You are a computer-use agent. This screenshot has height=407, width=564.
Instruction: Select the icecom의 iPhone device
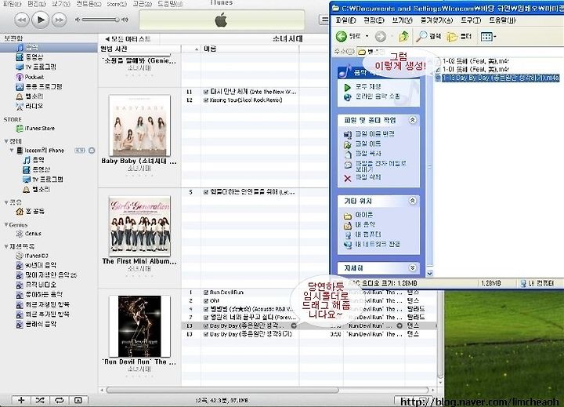point(41,151)
